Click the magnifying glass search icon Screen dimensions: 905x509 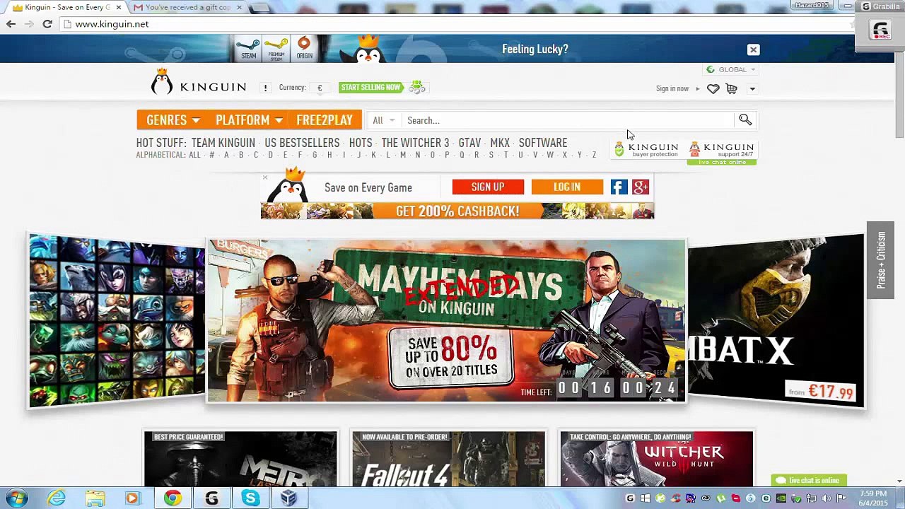pyautogui.click(x=745, y=119)
